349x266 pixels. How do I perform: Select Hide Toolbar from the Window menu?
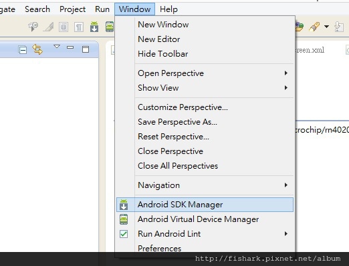tap(162, 54)
